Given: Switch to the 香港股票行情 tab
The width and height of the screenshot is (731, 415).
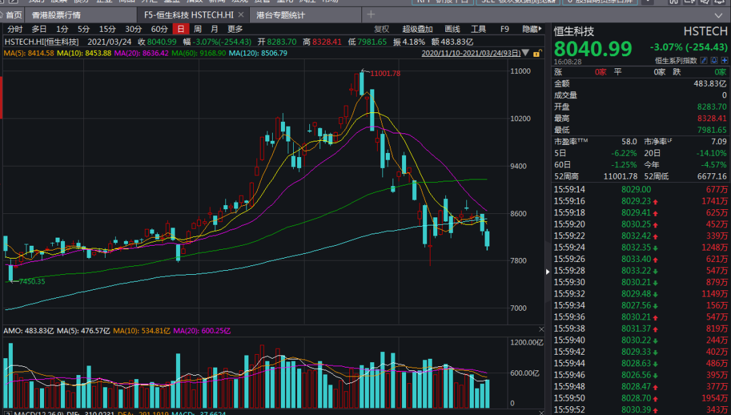Looking at the screenshot, I should (56, 15).
